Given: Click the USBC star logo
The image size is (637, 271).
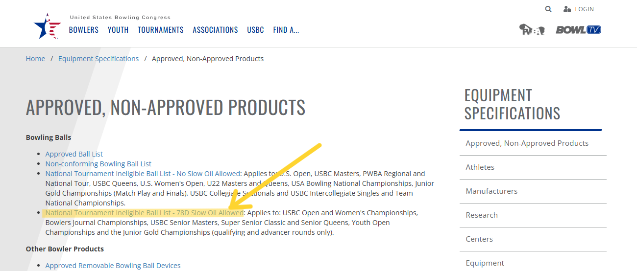Looking at the screenshot, I should 47,26.
